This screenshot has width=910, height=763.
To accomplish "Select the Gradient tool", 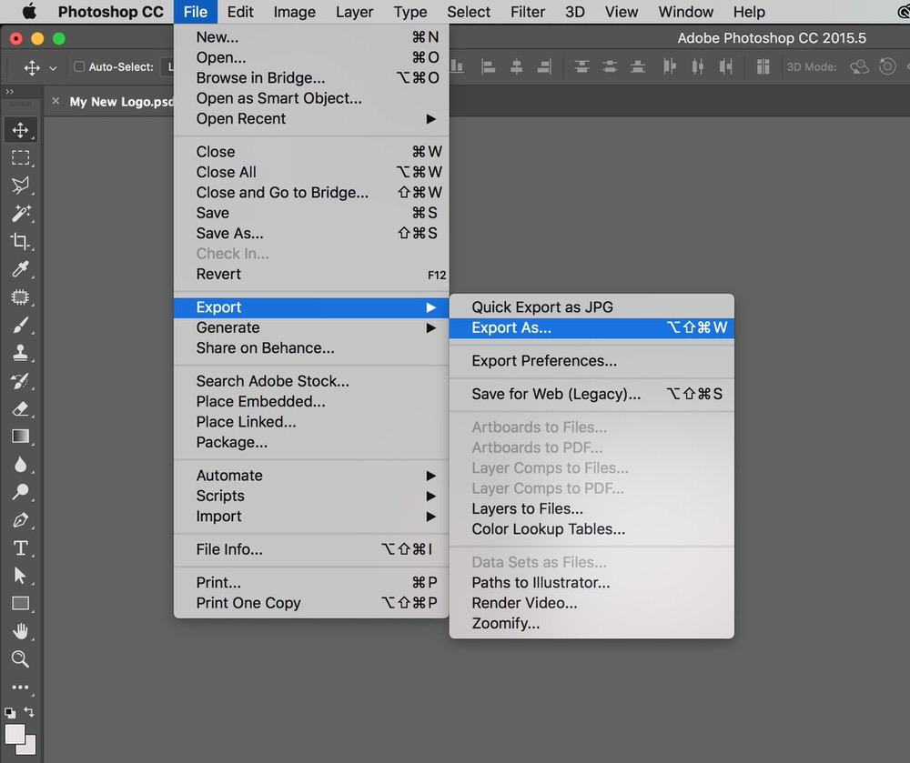I will (x=20, y=436).
